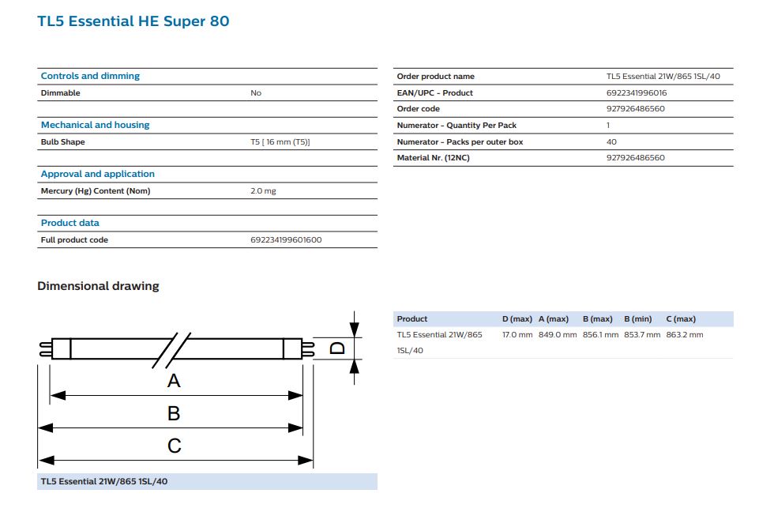
Task: Select the "863.2 mm" C (max) value
Action: coord(685,335)
